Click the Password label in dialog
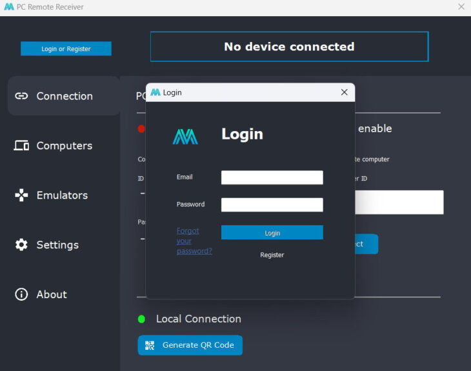This screenshot has height=371, width=471. [190, 205]
